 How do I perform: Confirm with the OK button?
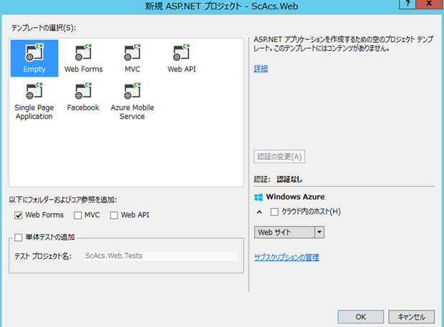click(x=361, y=317)
